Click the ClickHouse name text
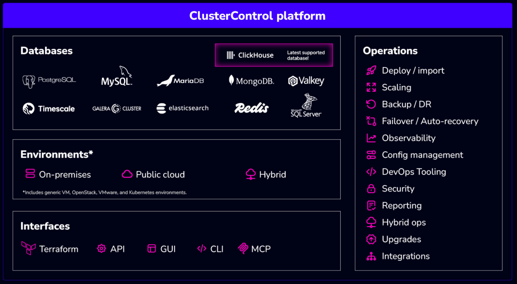The height and width of the screenshot is (284, 517). [x=256, y=55]
